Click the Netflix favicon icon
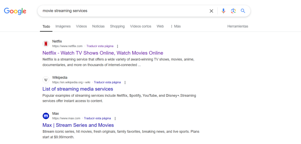This screenshot has height=144, width=301. (x=46, y=44)
